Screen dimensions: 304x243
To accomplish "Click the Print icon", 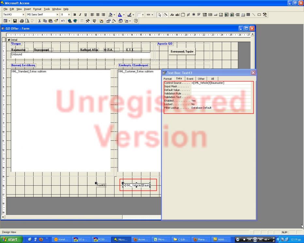I will pos(22,21).
